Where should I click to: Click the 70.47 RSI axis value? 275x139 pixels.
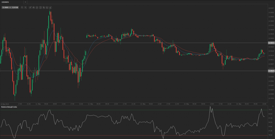(x=270, y=109)
